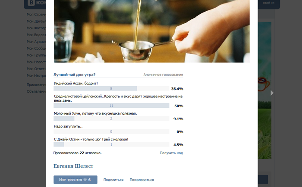The image size is (302, 187).
Task: Go to 'Мои Группы' in sidebar
Action: pyautogui.click(x=36, y=55)
